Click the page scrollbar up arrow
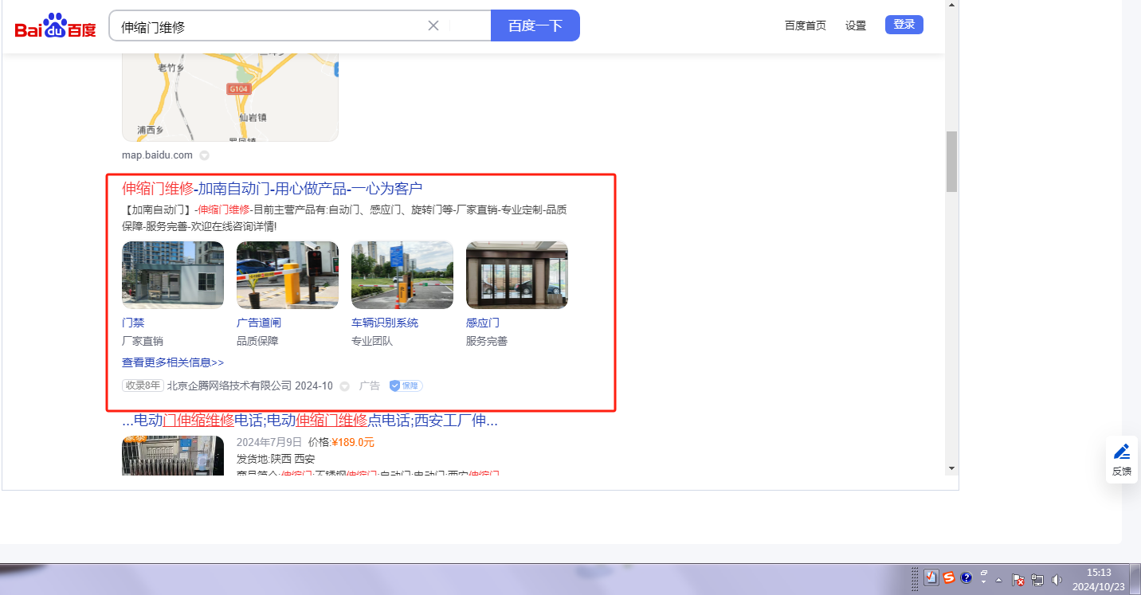 pos(951,5)
